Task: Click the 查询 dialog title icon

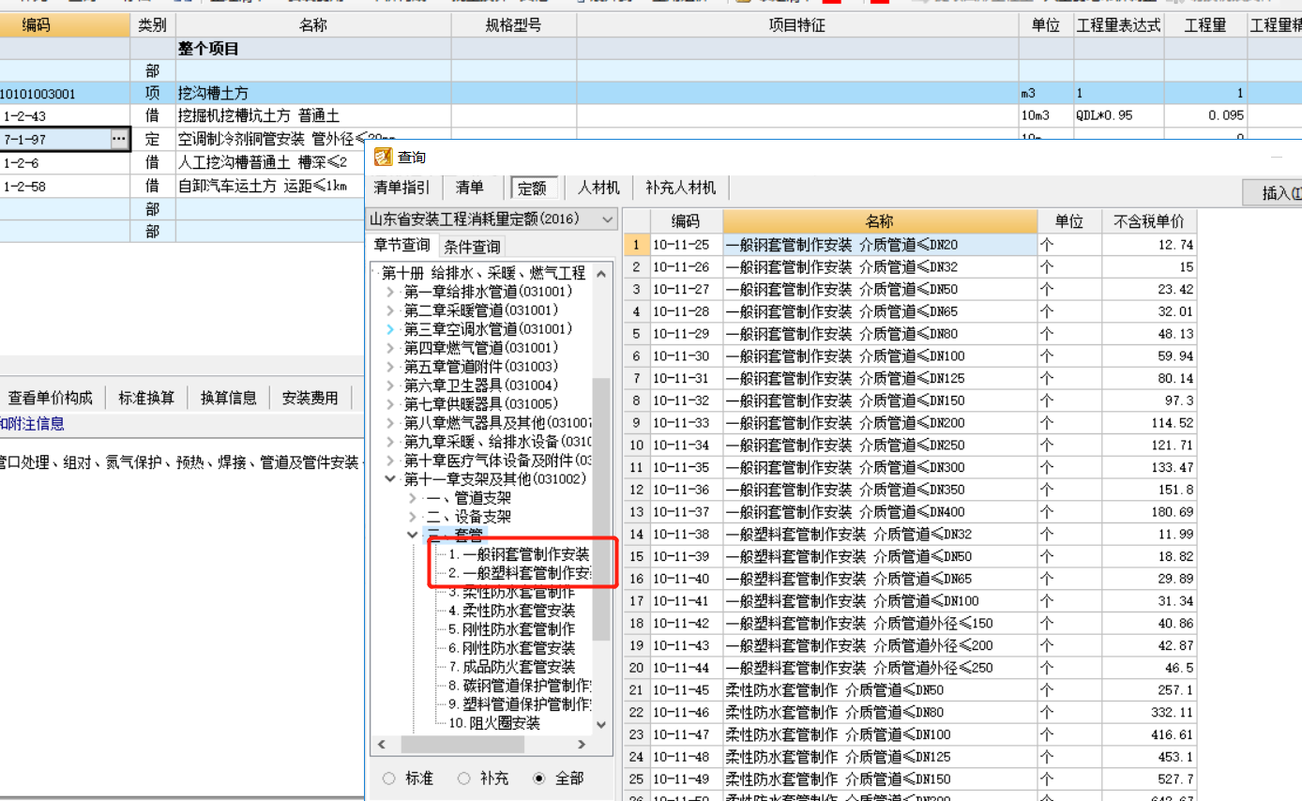Action: [x=384, y=157]
